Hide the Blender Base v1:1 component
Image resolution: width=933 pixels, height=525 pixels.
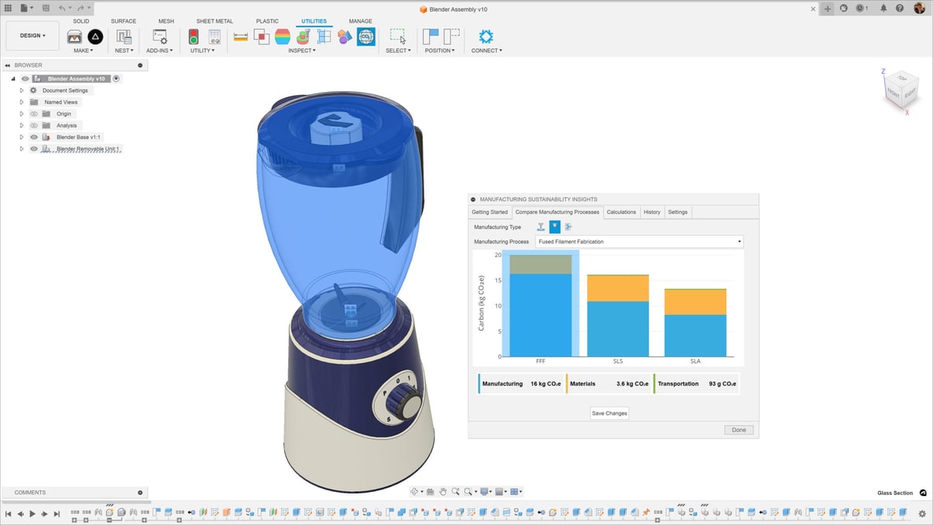(34, 136)
